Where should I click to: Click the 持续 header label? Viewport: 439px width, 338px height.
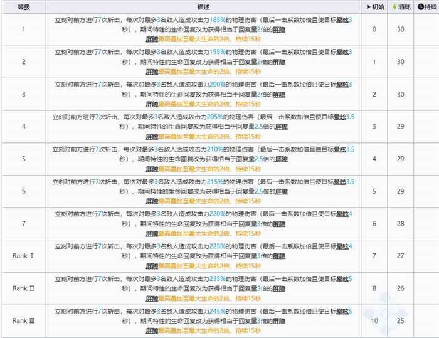[x=431, y=7]
